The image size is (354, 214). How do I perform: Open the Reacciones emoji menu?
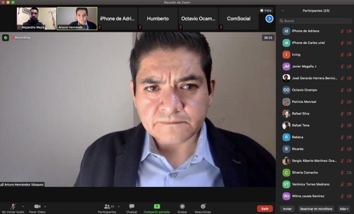click(203, 207)
